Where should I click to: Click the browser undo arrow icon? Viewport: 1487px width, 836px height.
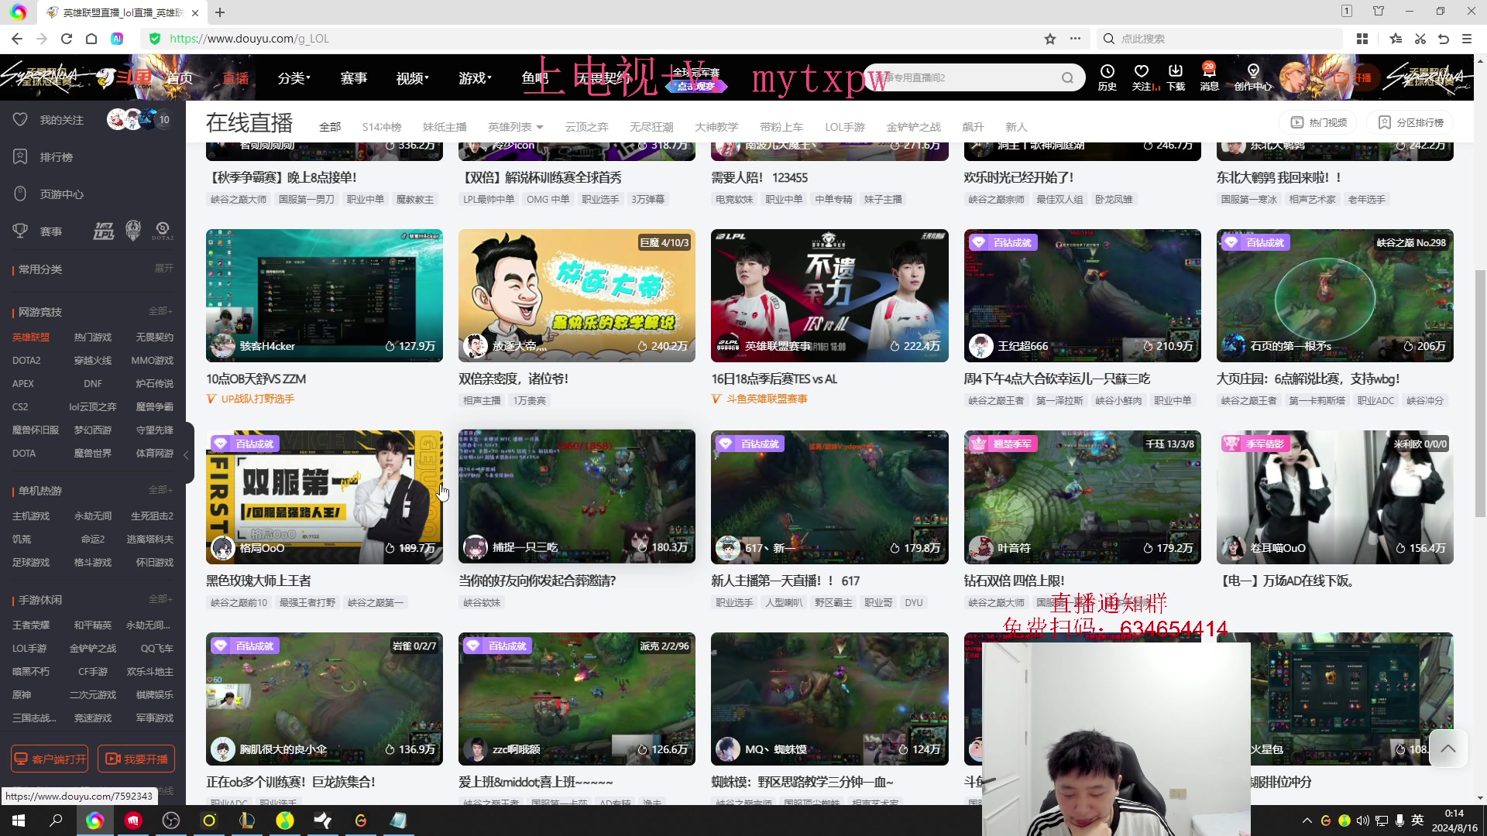1444,39
